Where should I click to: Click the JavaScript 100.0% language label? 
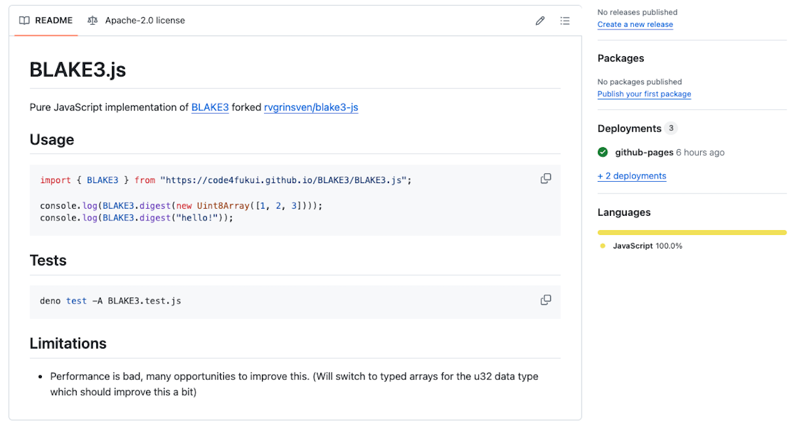click(x=647, y=246)
